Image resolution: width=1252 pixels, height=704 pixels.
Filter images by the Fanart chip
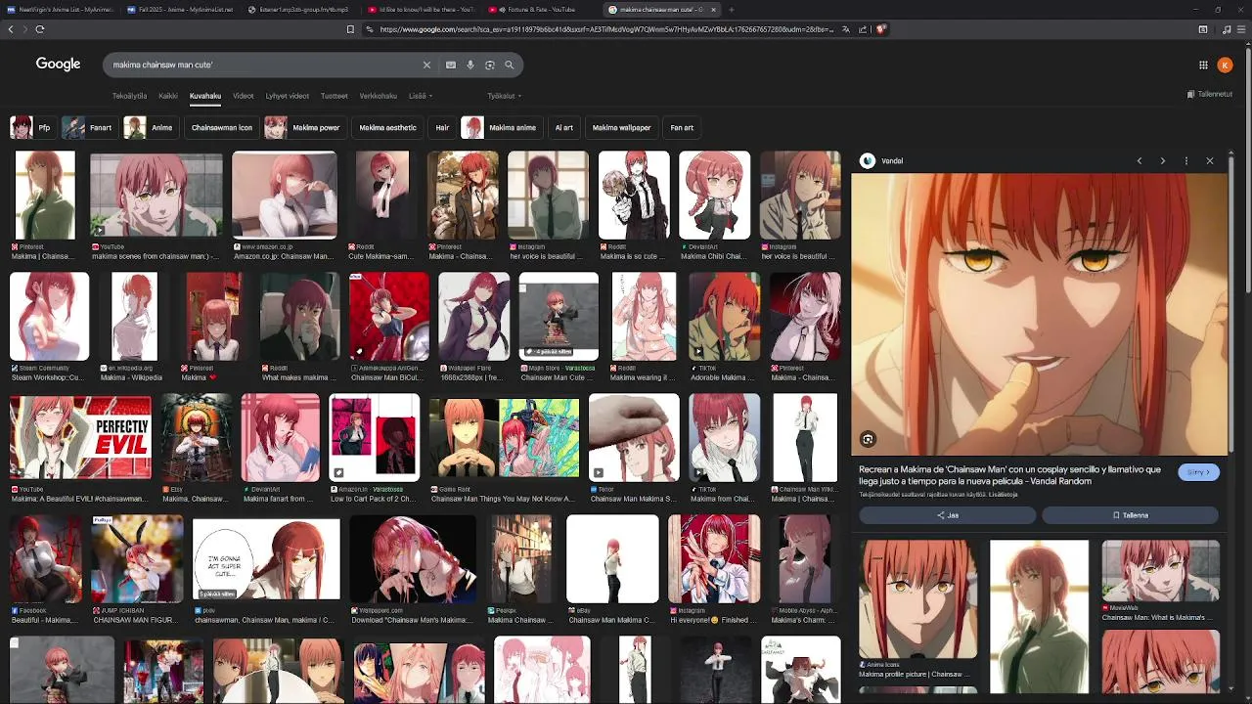click(x=89, y=127)
